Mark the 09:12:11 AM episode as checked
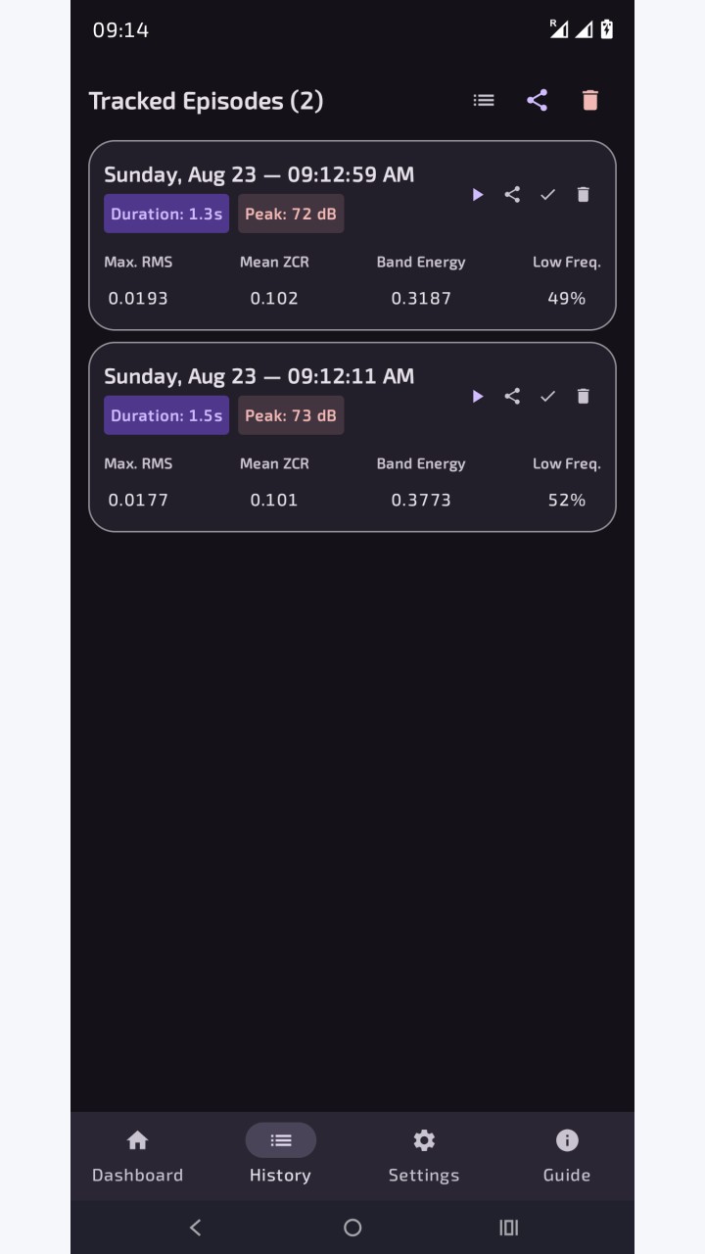 click(547, 397)
